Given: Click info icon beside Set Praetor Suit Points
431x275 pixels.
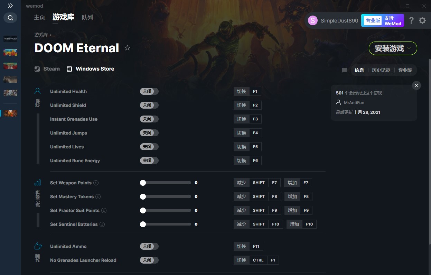Looking at the screenshot, I should 104,210.
